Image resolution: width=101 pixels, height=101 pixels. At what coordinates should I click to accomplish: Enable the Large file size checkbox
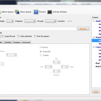[x=3, y=36]
